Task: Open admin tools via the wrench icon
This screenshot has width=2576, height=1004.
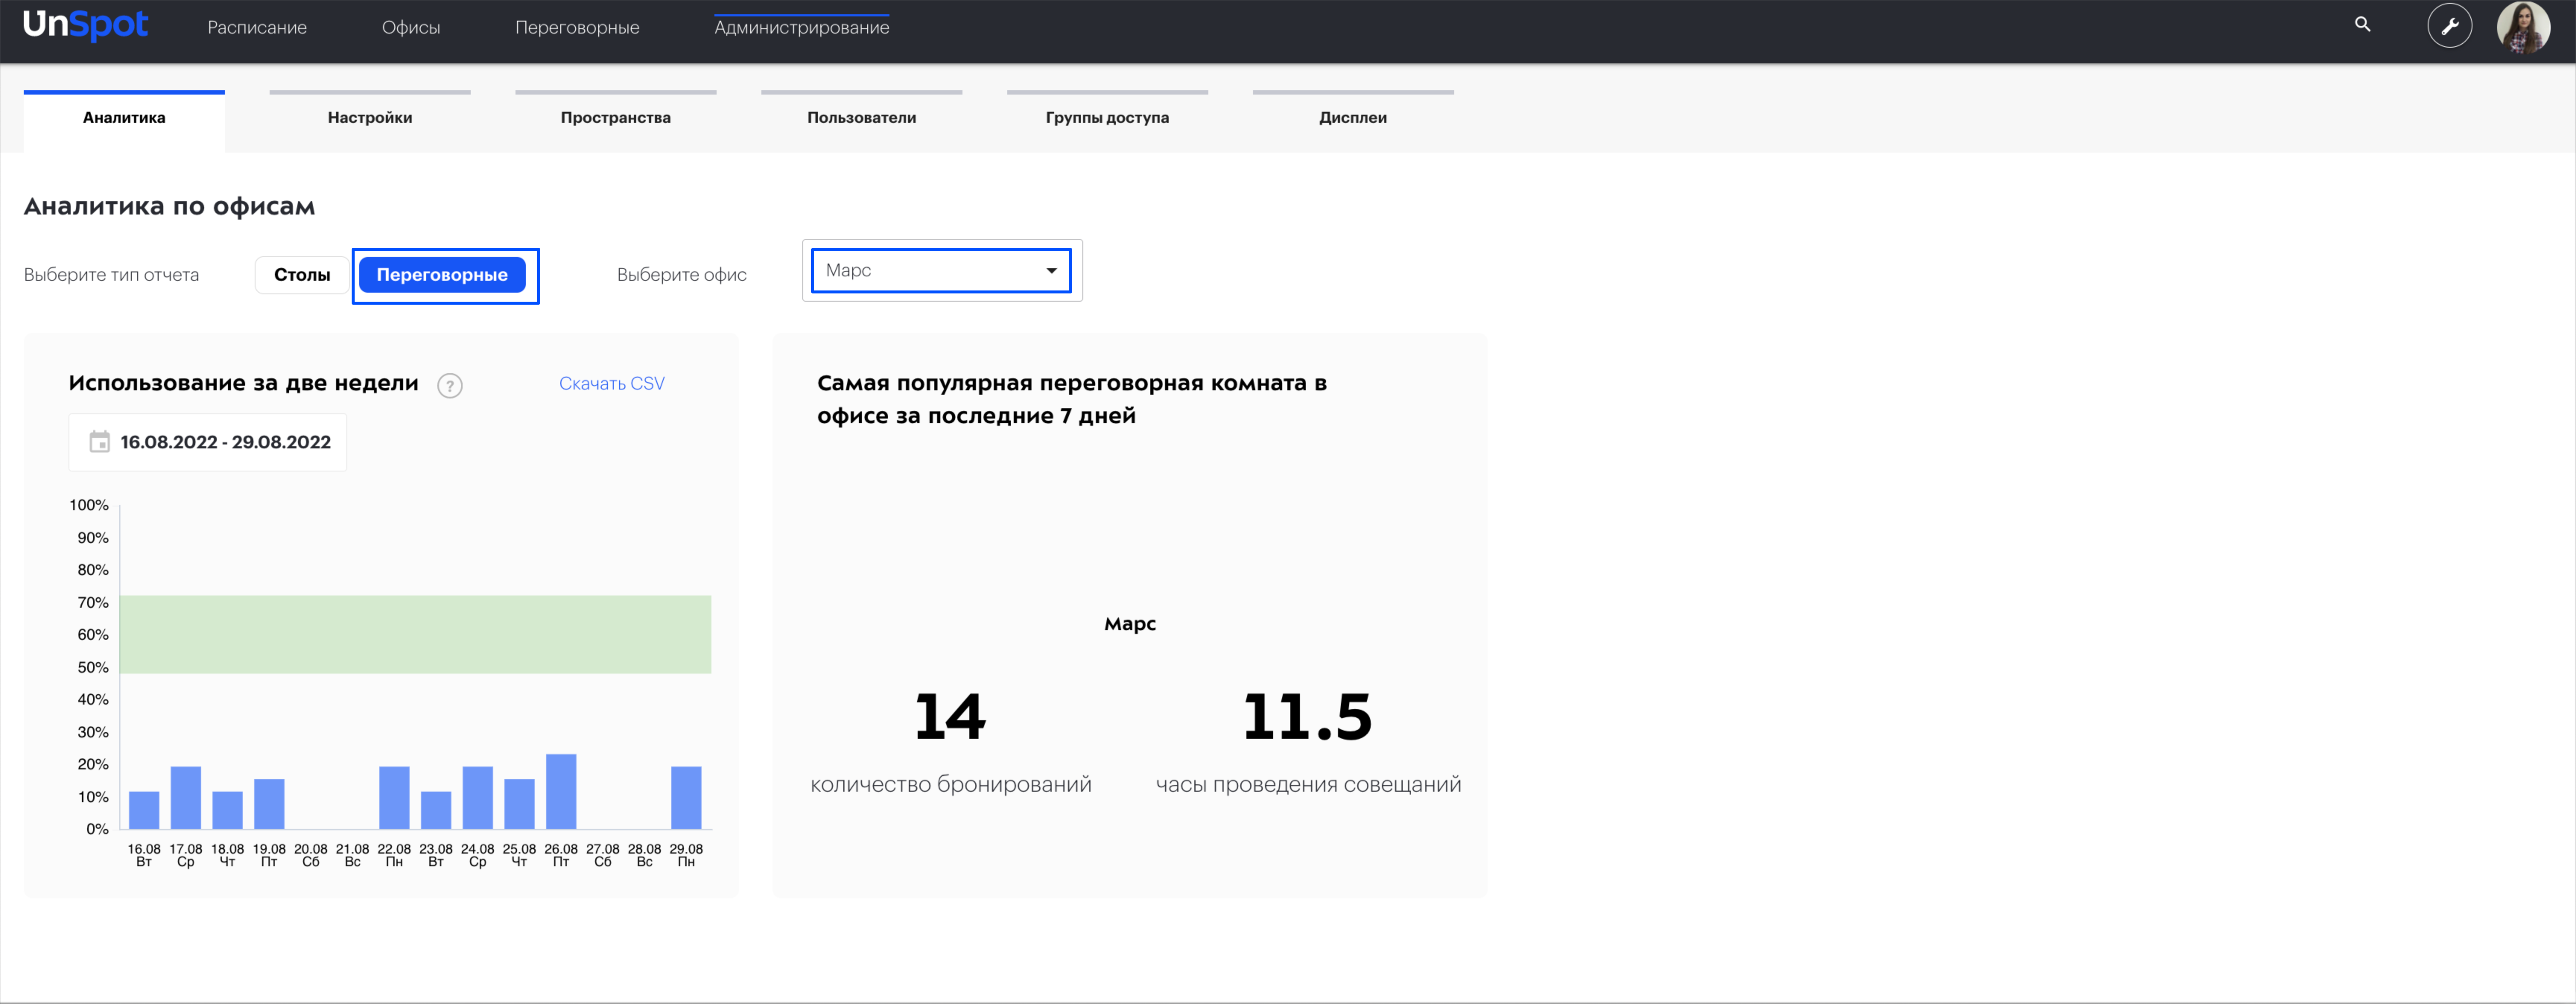Action: pyautogui.click(x=2449, y=26)
